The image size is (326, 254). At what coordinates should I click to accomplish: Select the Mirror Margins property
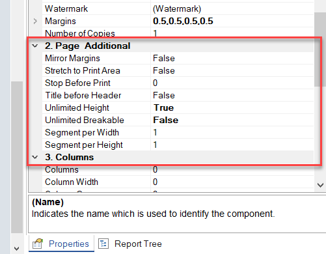[72, 58]
